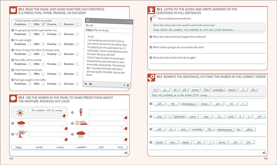Check Decision for "You'll get caught in the traffic"
The height and width of the screenshot is (165, 277).
pos(77,84)
